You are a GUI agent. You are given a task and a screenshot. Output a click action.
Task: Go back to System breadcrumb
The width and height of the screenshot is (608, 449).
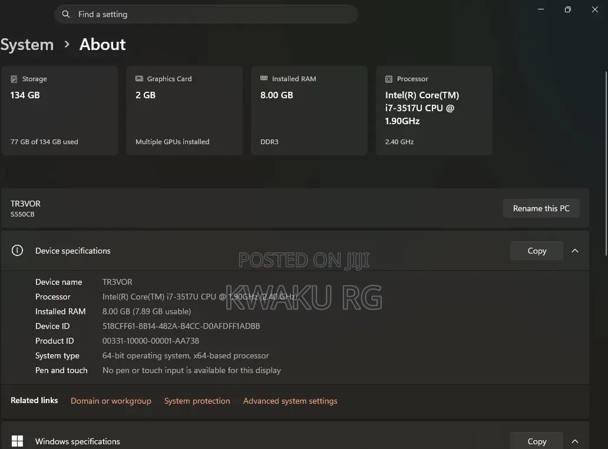pos(27,45)
